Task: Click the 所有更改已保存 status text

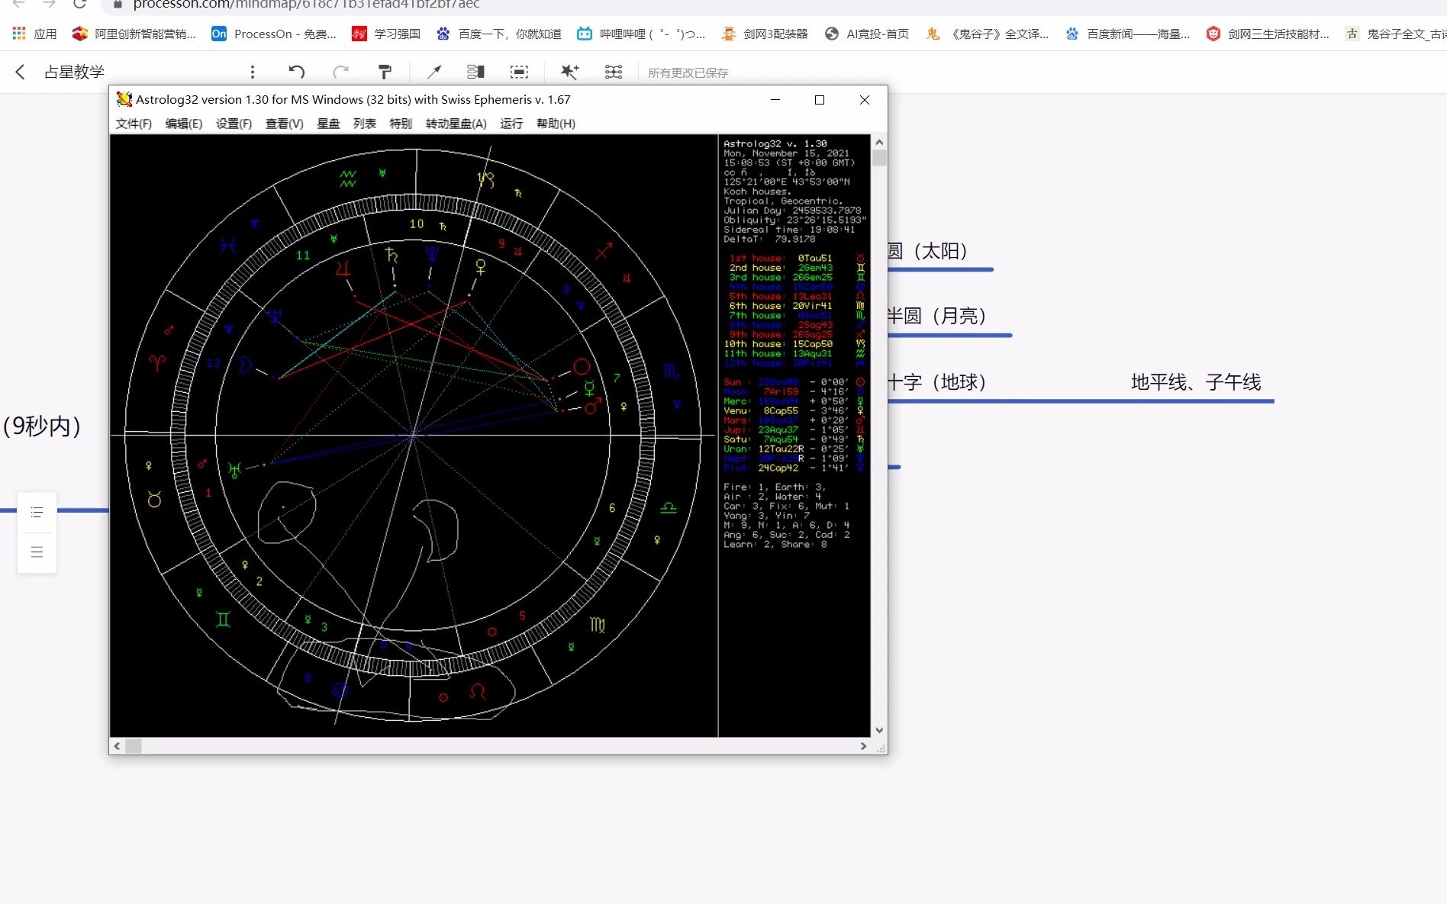Action: [688, 72]
